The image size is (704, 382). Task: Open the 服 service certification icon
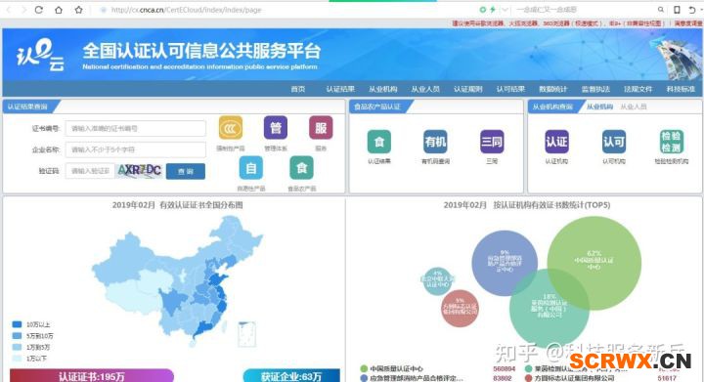(321, 128)
